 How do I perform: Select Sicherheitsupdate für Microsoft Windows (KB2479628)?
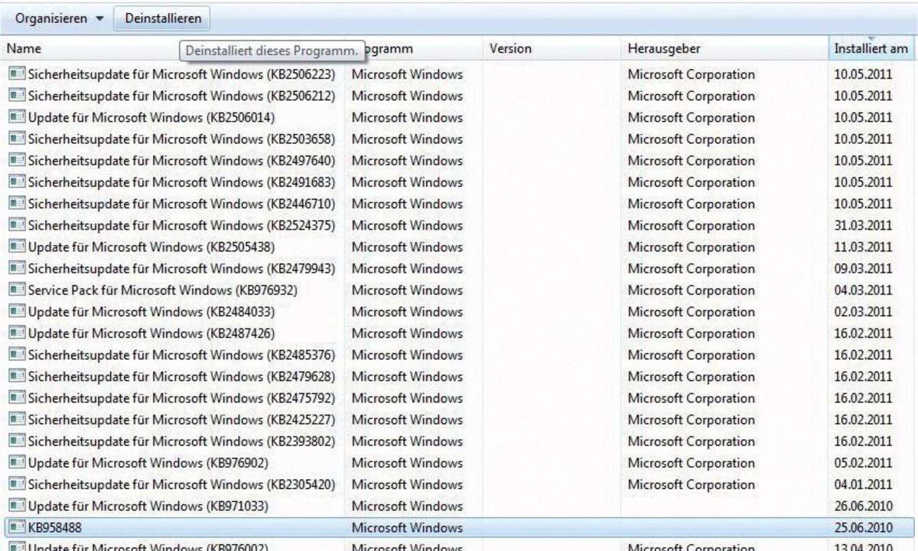[181, 376]
